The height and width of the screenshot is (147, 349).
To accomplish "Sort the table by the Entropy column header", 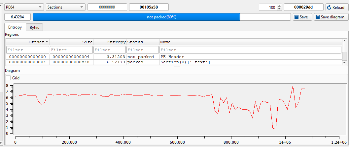I will [110, 42].
